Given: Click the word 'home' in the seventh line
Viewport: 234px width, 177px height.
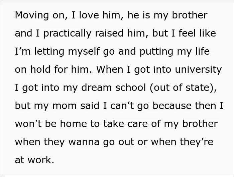Looking at the screenshot, I should coord(74,124).
